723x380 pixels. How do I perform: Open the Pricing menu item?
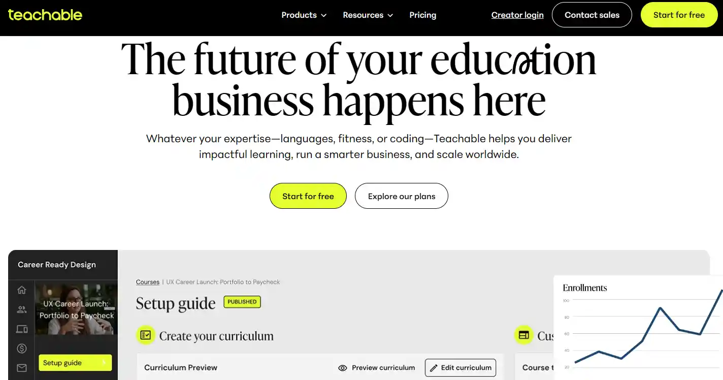422,15
